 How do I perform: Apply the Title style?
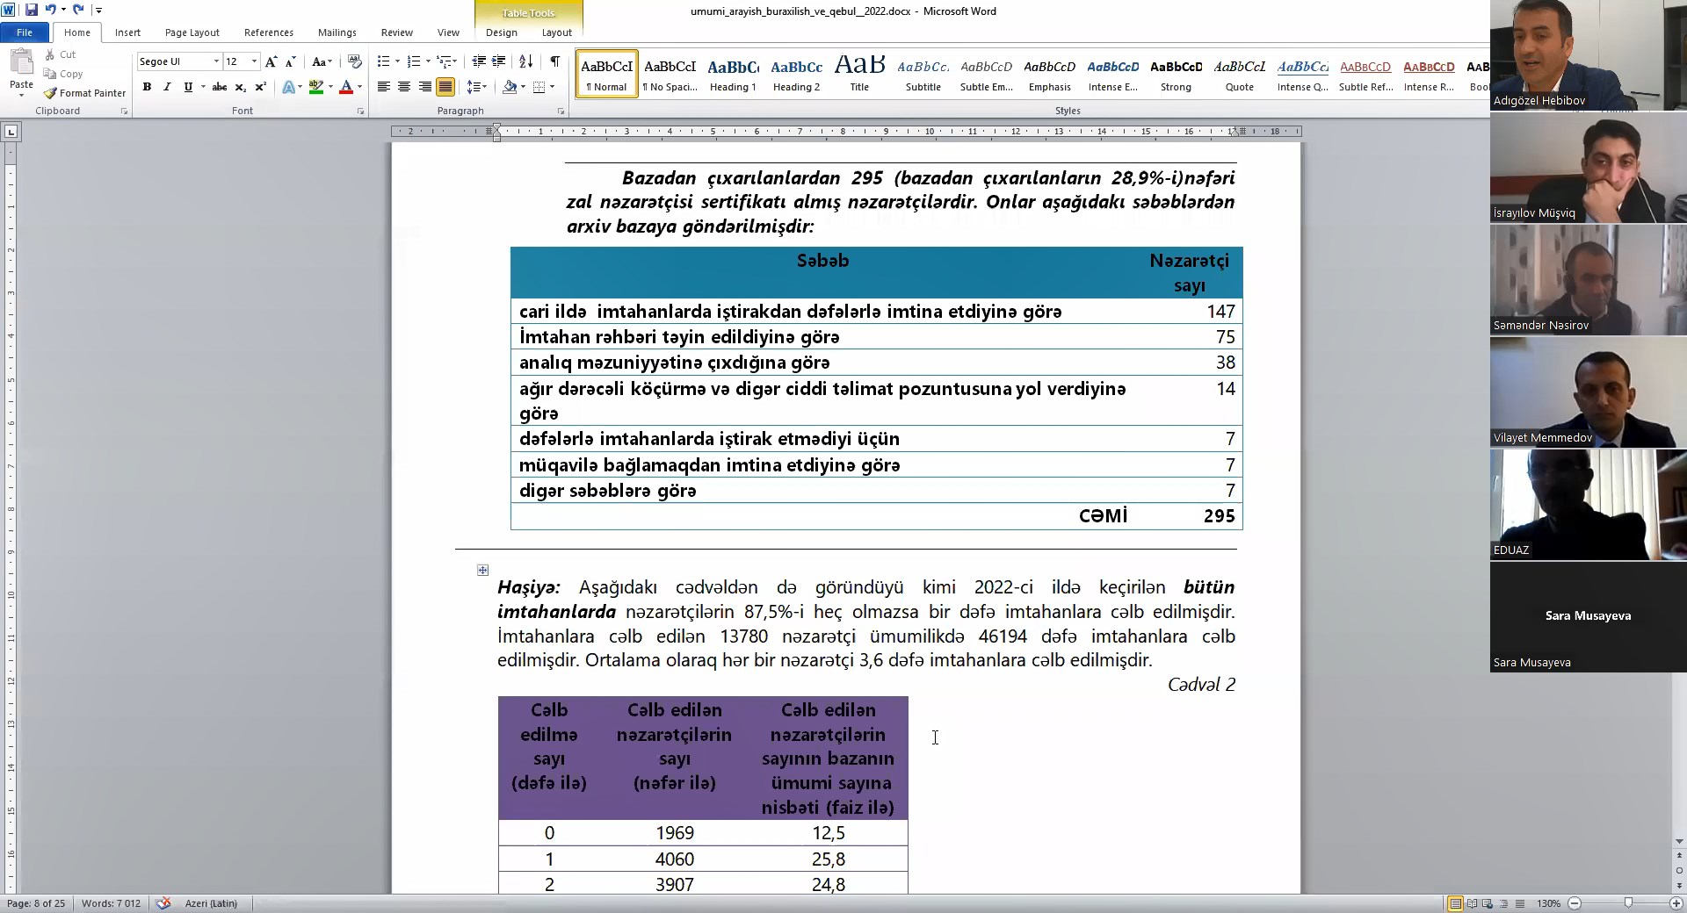859,74
